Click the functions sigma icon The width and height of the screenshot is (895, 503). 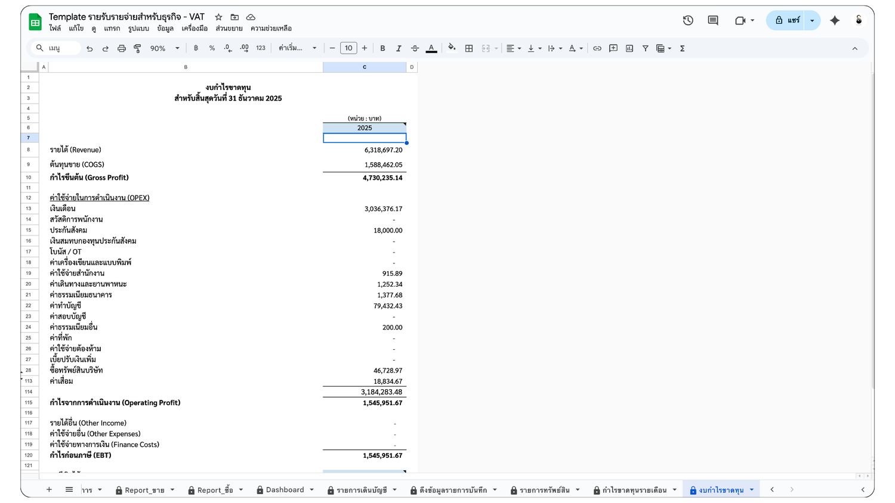click(682, 48)
